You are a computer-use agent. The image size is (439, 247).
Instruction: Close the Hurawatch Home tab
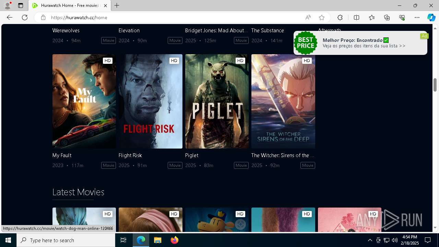tap(106, 5)
